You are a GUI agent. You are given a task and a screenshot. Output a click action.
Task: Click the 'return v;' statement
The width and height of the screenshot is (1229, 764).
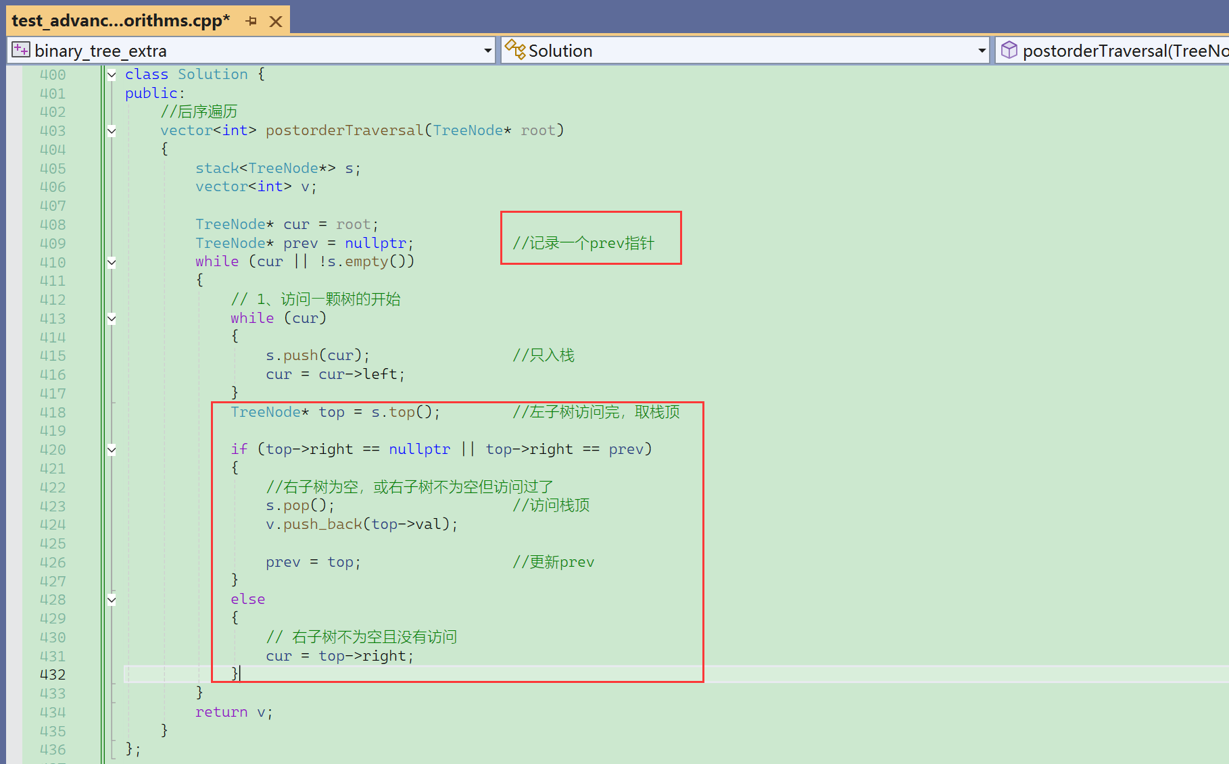pyautogui.click(x=234, y=712)
